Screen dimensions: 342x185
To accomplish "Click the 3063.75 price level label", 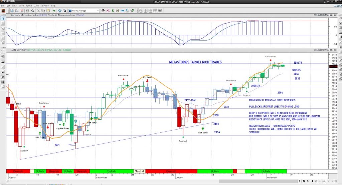I will tap(296, 70).
